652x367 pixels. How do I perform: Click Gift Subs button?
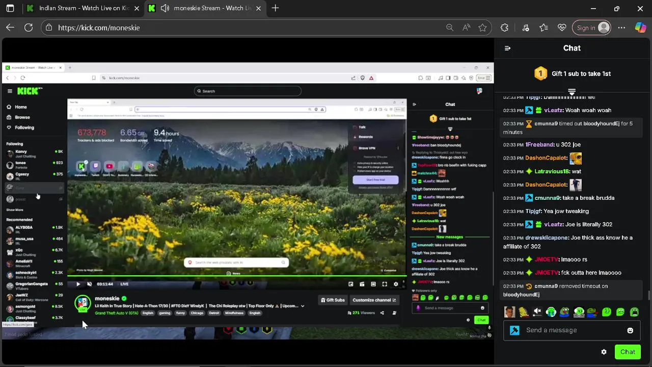(x=333, y=300)
